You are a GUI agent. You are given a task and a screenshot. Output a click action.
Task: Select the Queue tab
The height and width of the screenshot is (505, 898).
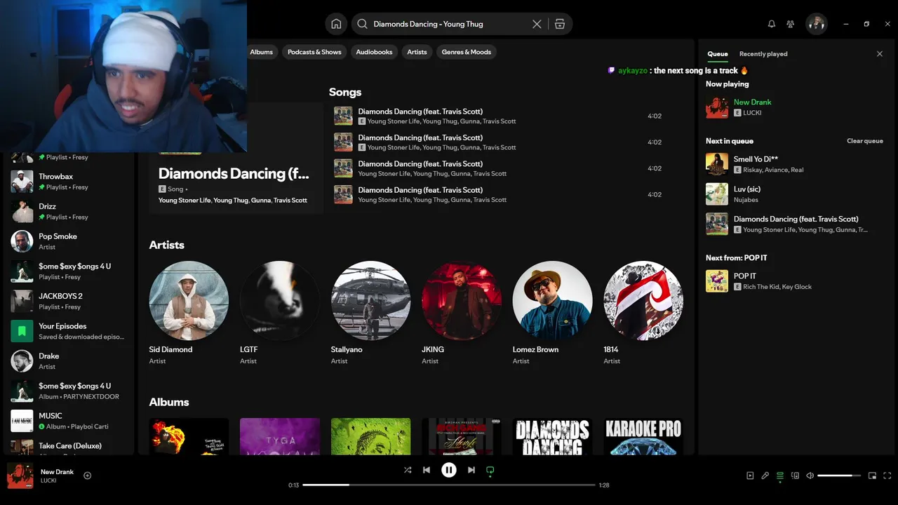tap(717, 54)
